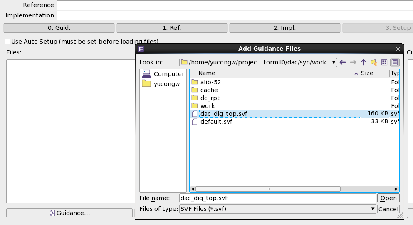Viewport: 413px width, 225px height.
Task: Click the 33 KB size cell
Action: point(375,122)
